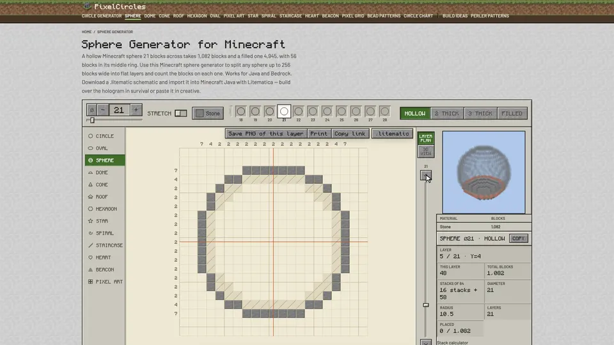Click the Print button

coord(319,134)
